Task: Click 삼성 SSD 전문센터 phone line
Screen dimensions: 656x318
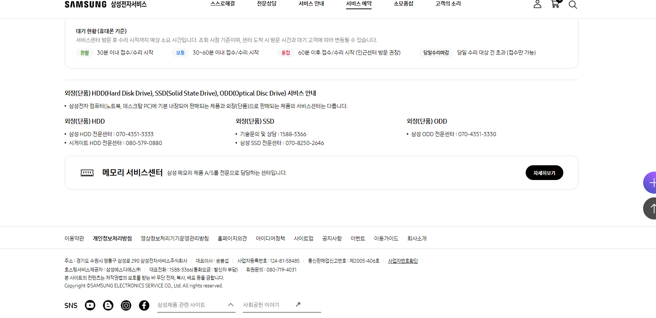Action: (x=282, y=143)
